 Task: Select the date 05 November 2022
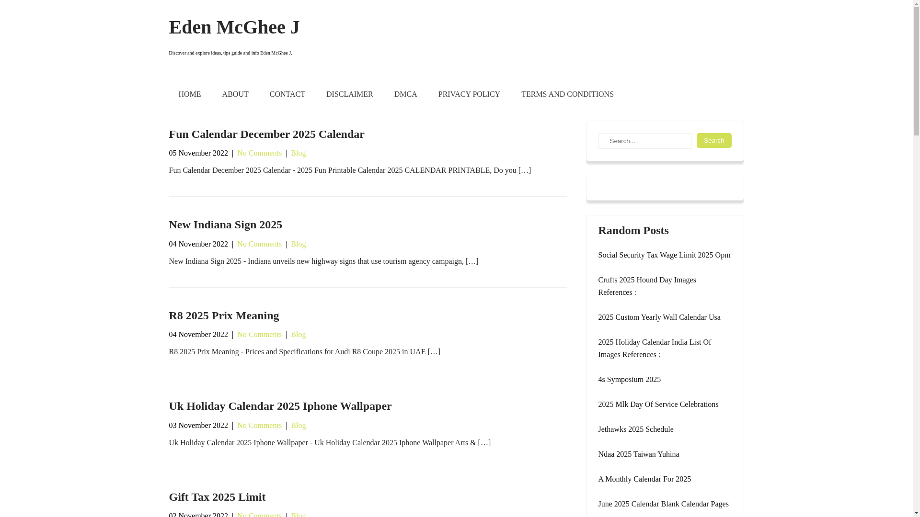pyautogui.click(x=198, y=153)
